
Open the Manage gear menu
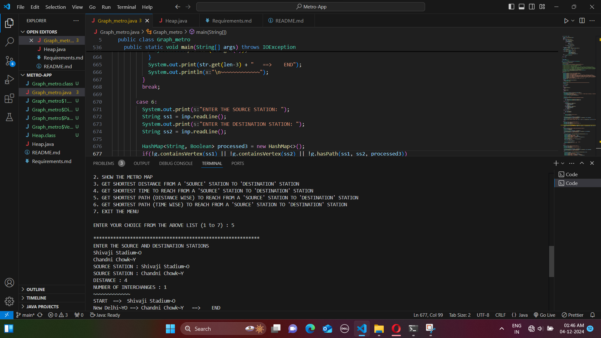pos(9,301)
